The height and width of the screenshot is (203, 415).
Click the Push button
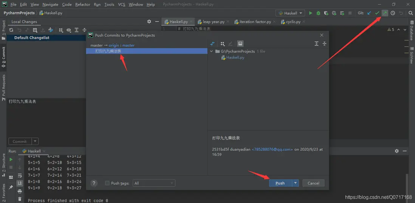(280, 183)
